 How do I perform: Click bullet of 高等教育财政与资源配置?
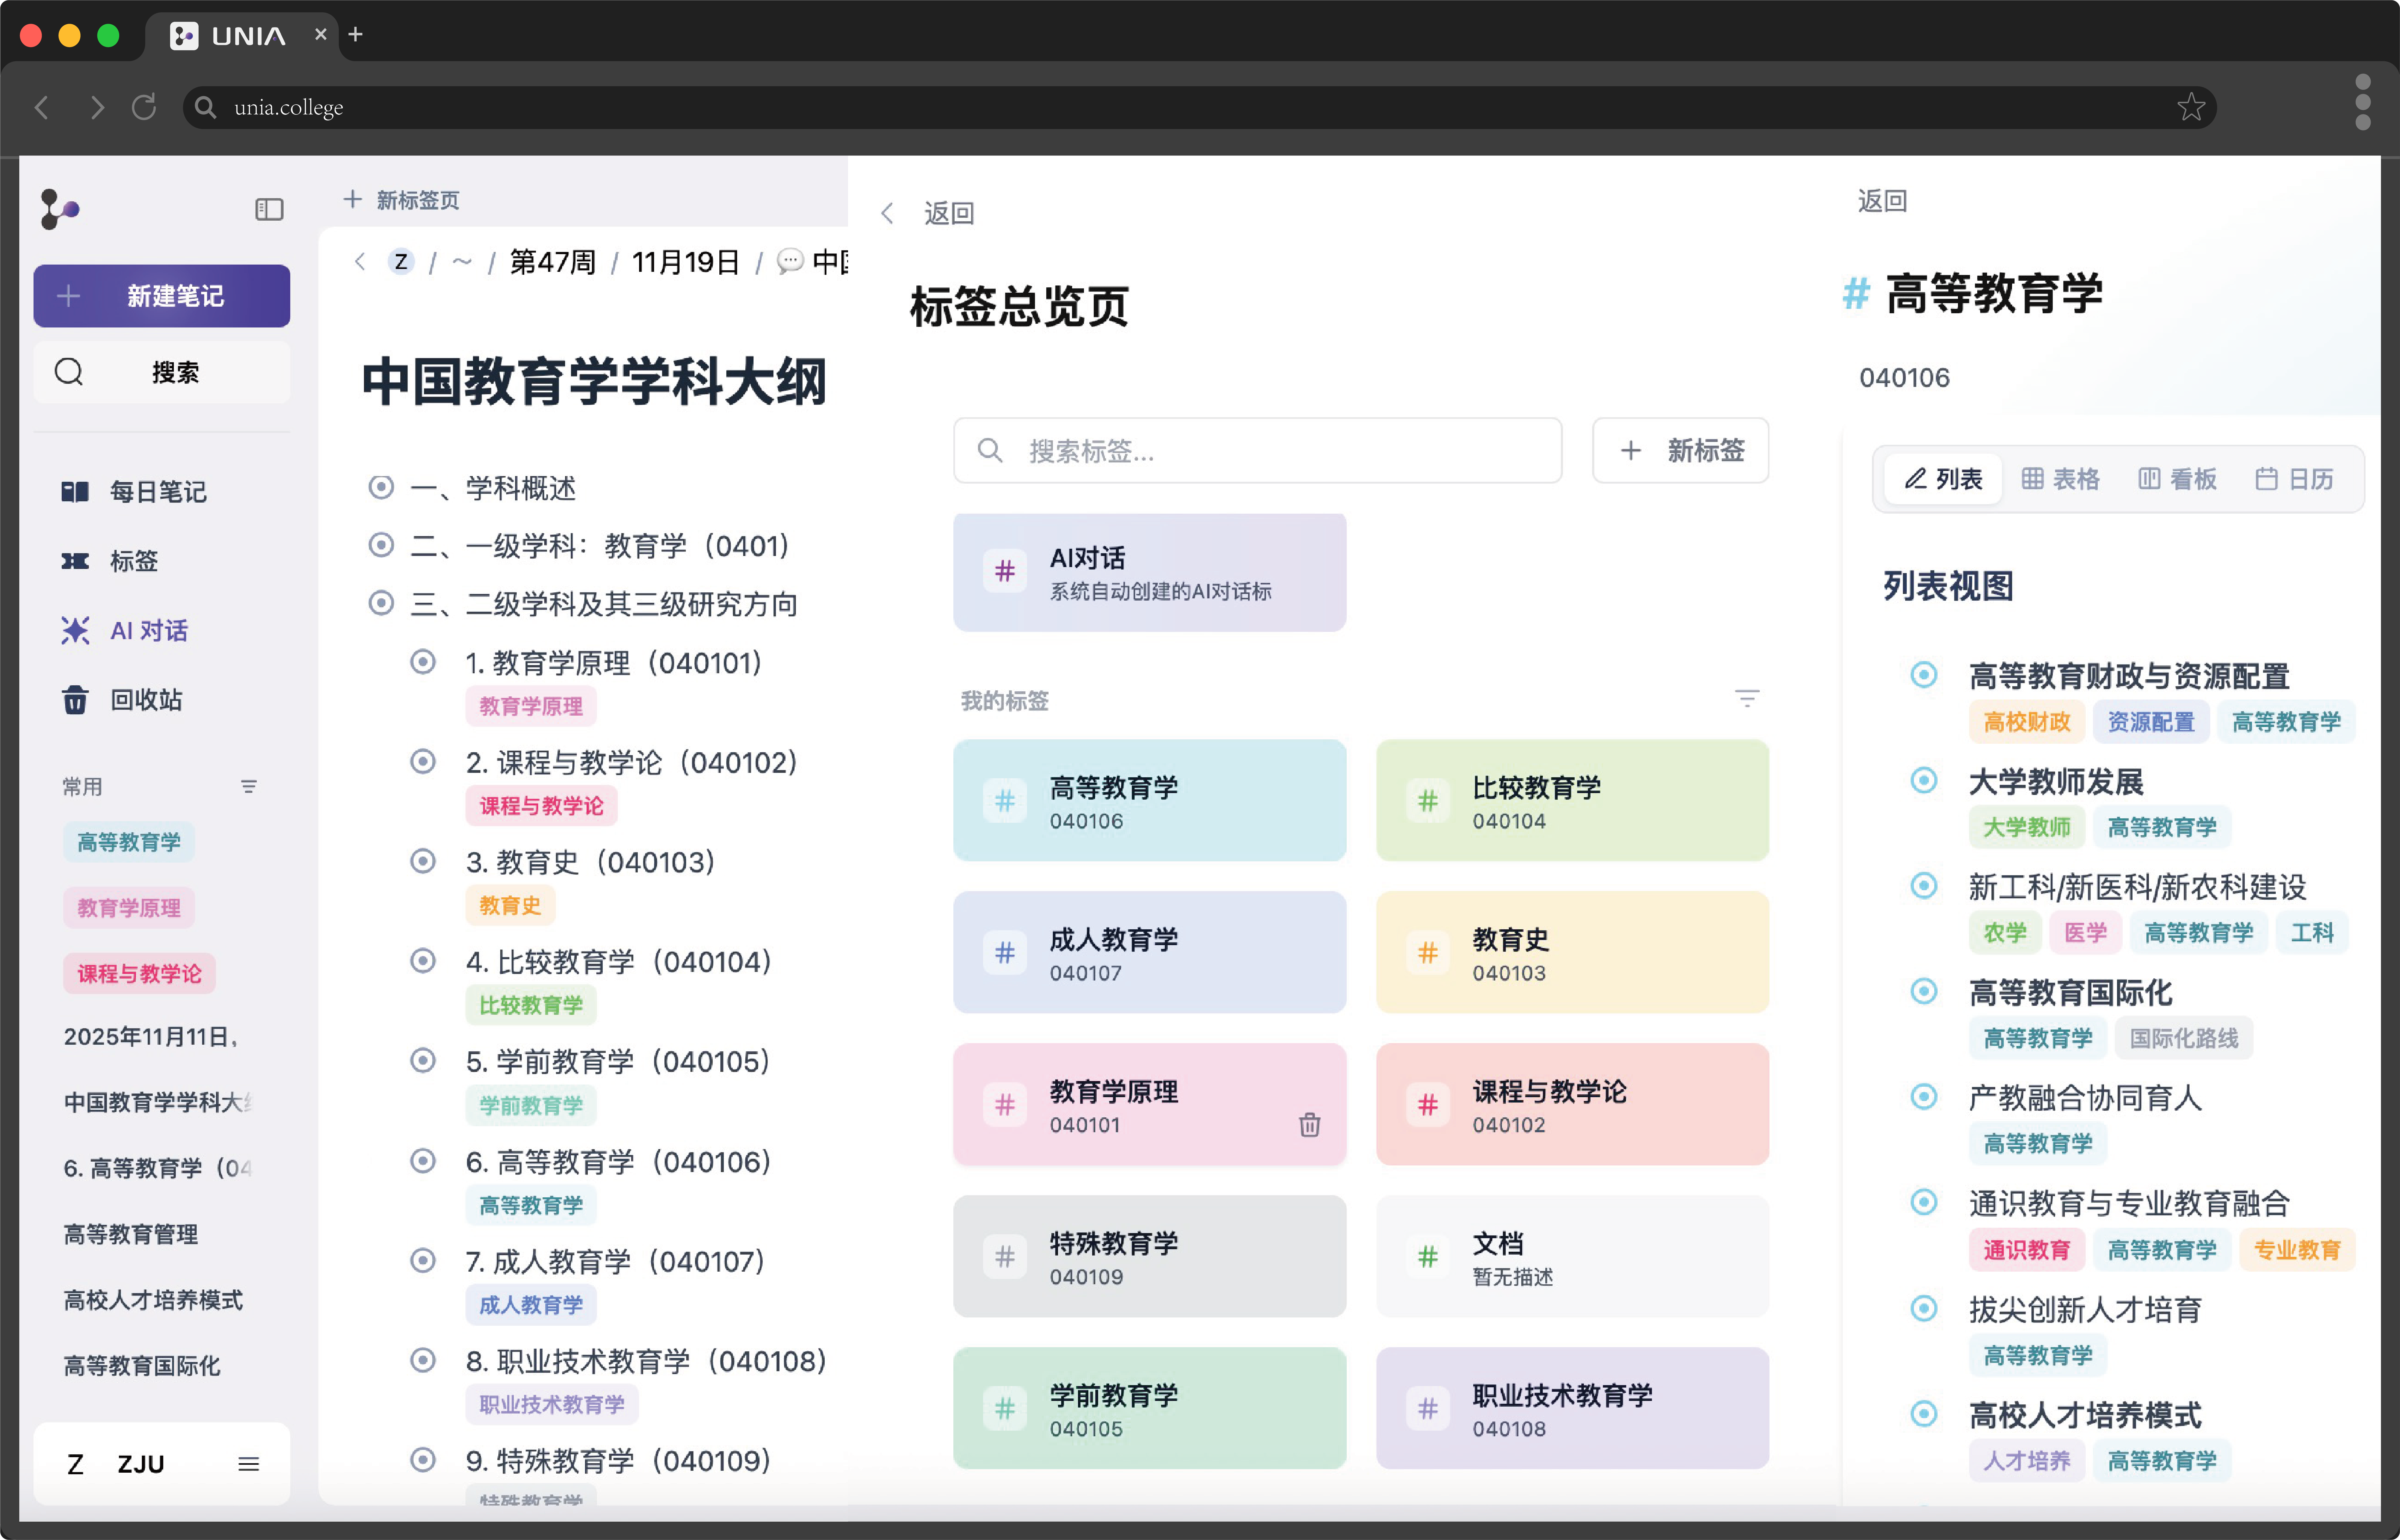point(1924,675)
